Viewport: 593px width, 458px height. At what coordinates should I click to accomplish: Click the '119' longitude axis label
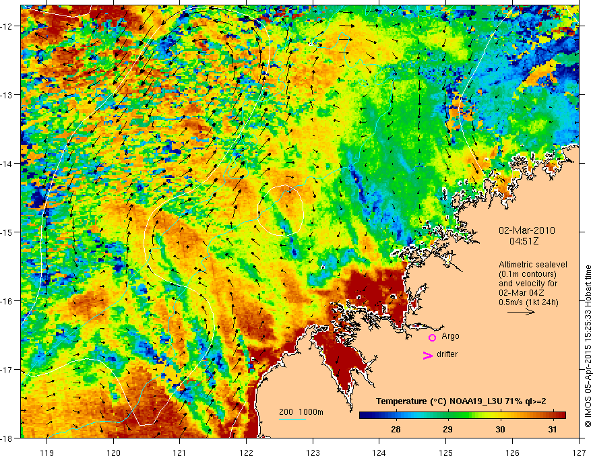pyautogui.click(x=47, y=453)
